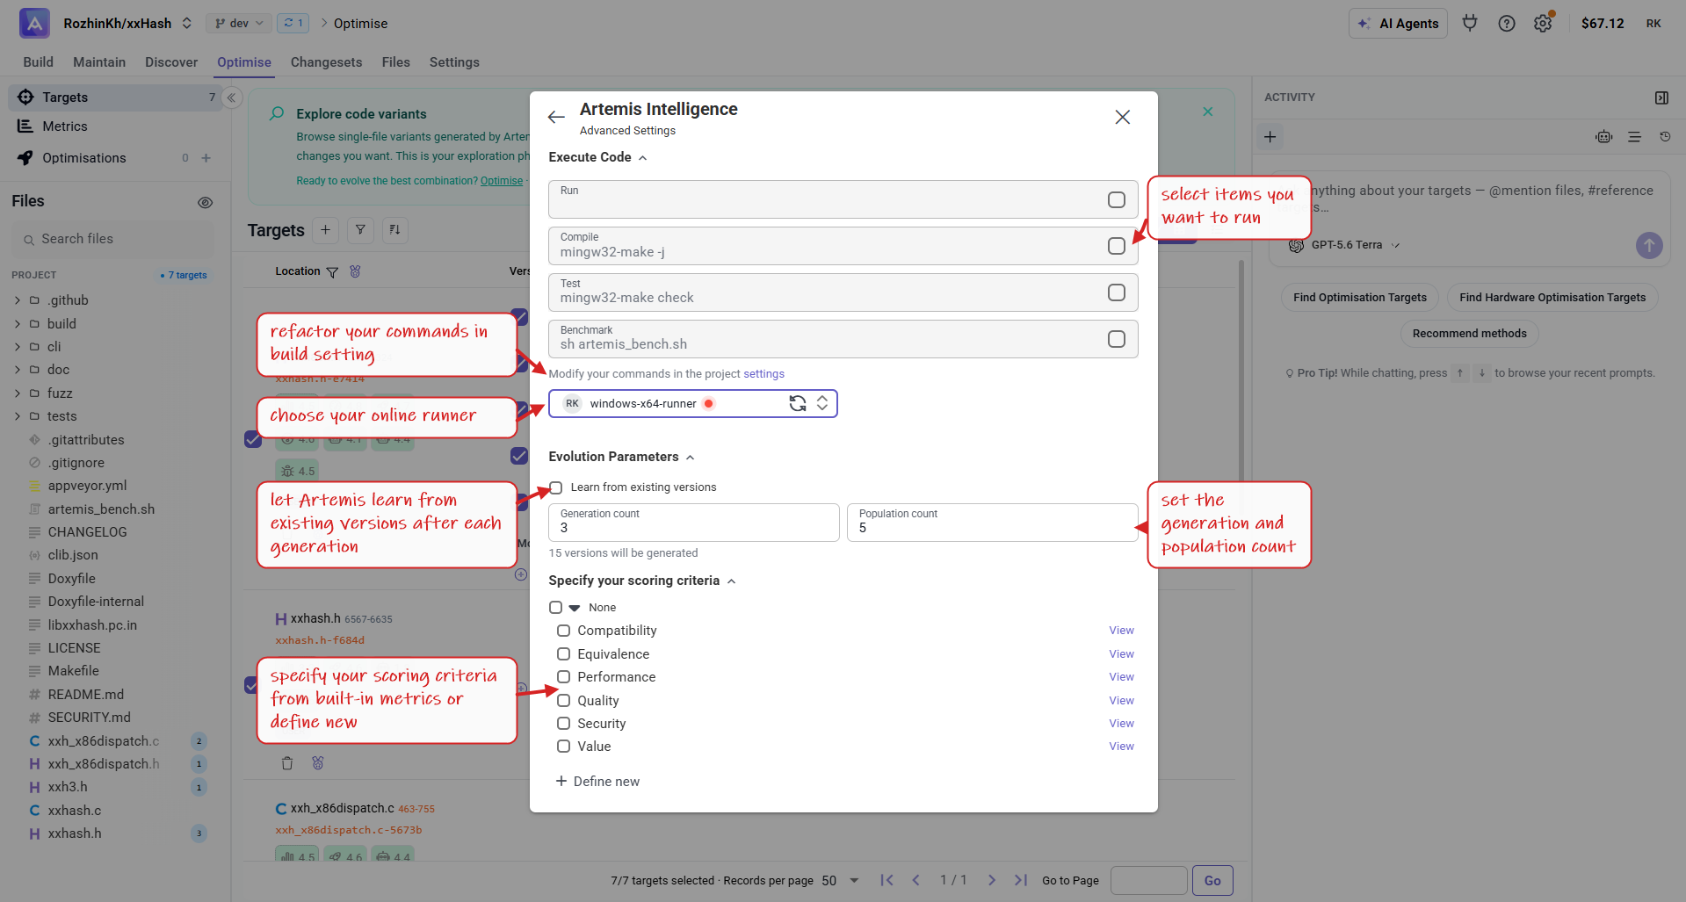This screenshot has height=902, width=1686.
Task: Refresh the runner list icon
Action: tap(798, 403)
